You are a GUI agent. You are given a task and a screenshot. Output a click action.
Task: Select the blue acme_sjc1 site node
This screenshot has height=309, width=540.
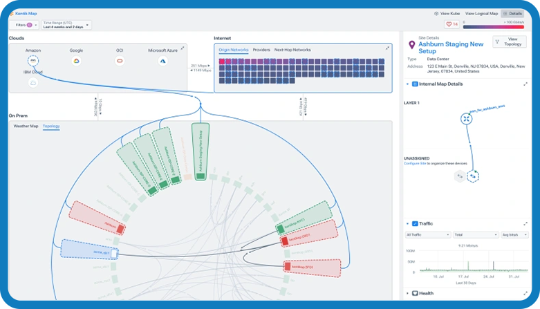pos(90,250)
